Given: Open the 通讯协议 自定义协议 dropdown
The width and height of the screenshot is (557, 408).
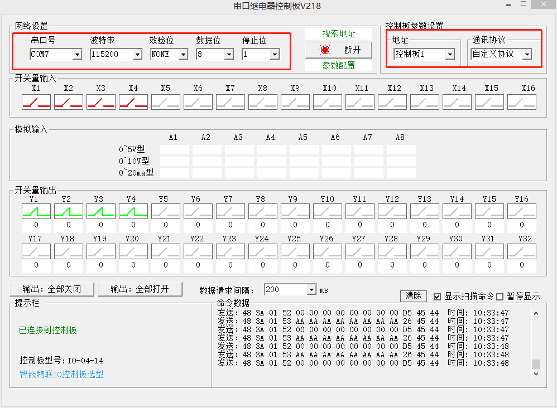Looking at the screenshot, I should click(x=527, y=54).
